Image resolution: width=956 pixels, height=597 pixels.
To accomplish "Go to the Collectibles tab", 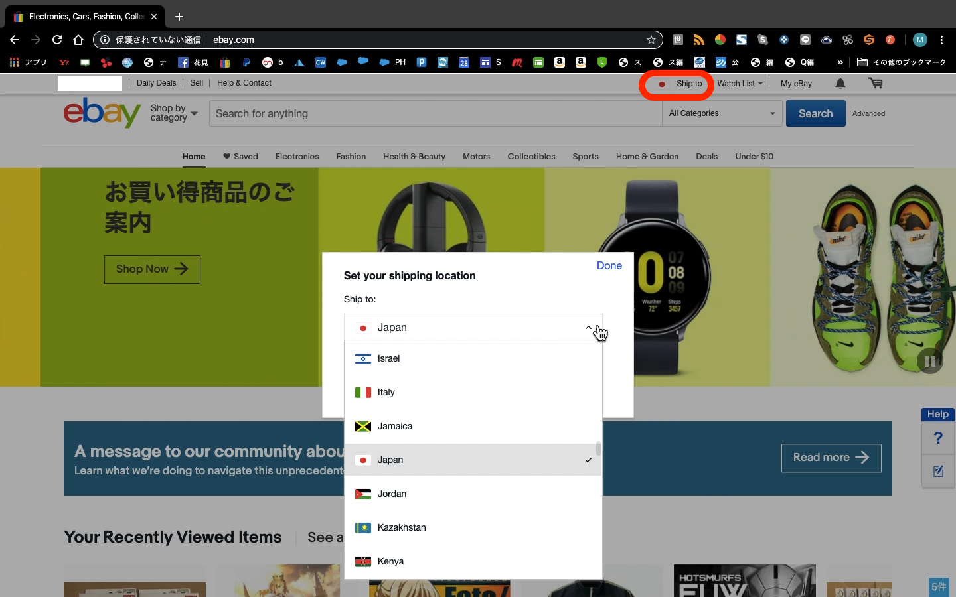I will (531, 157).
